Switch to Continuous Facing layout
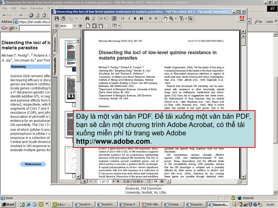Image resolution: width=278 pixels, height=208 pixels. point(162,181)
